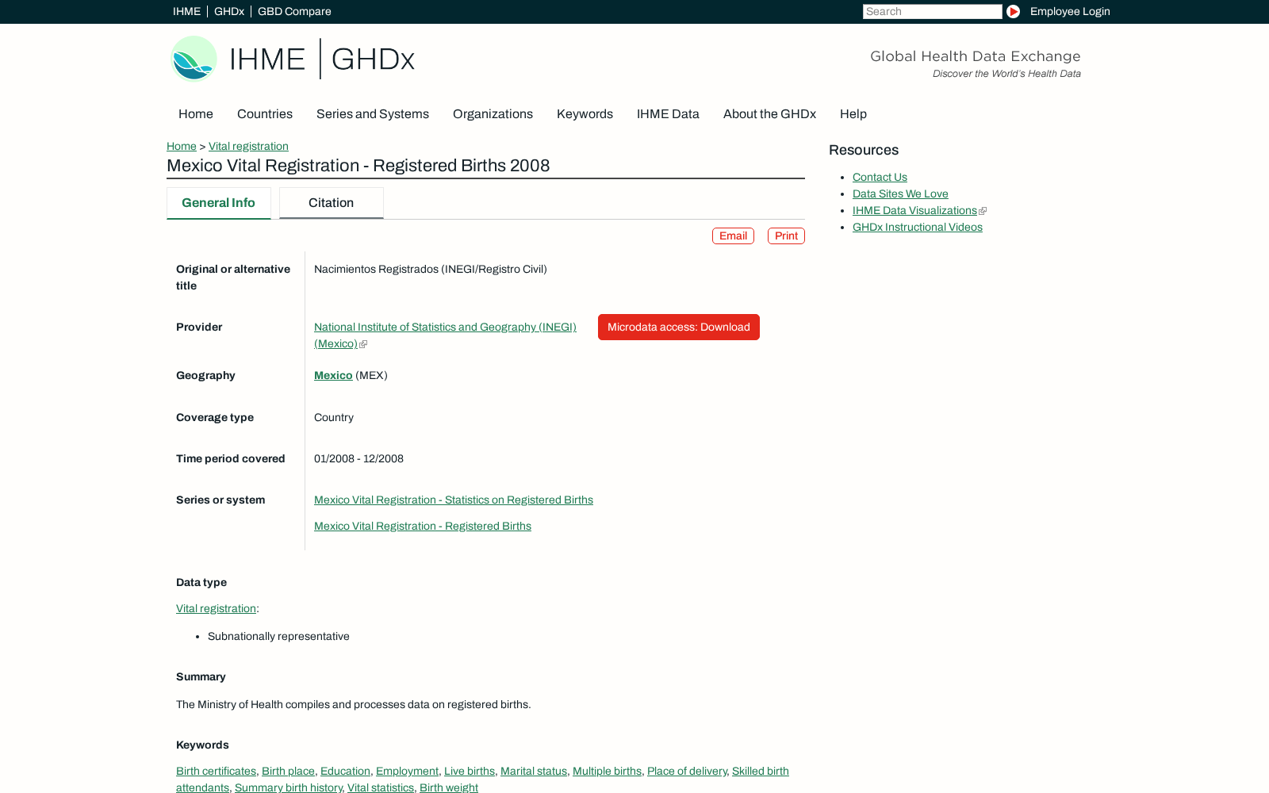Click the Place of delivery keyword
This screenshot has width=1269, height=793.
[x=687, y=771]
